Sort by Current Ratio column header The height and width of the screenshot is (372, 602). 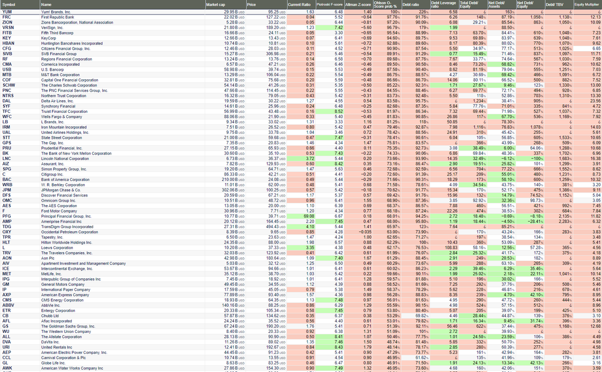298,5
